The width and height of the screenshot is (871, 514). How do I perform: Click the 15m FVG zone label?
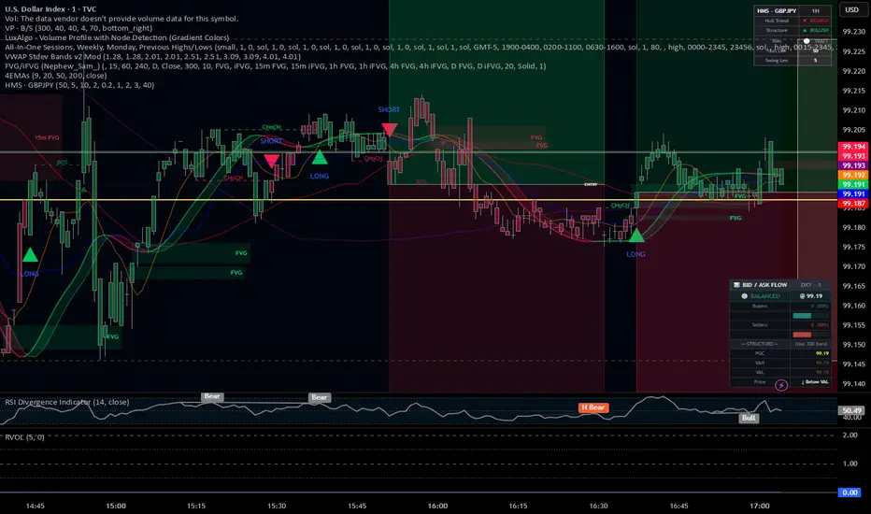coord(47,137)
